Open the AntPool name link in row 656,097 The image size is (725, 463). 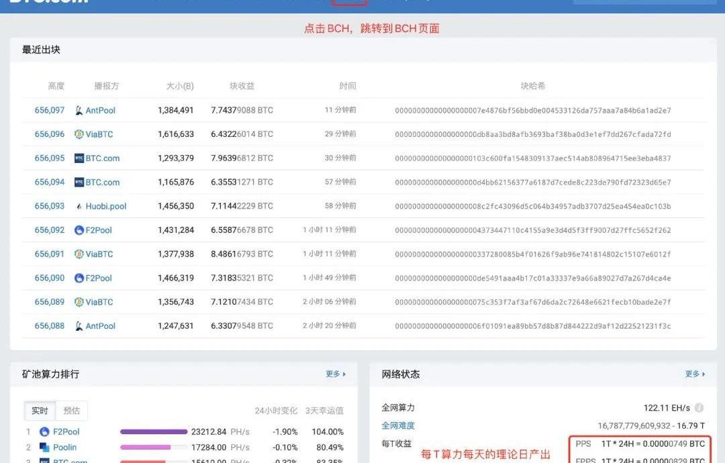[100, 111]
